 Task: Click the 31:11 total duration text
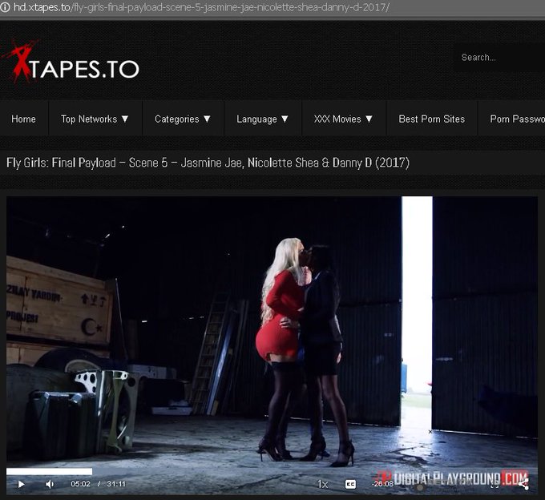116,484
